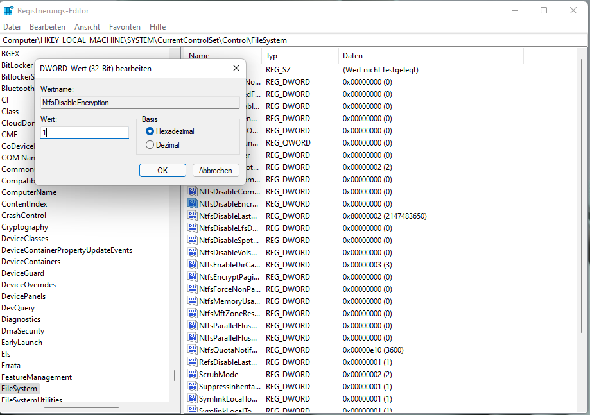Confirm the DWORD edit with OK
Image resolution: width=590 pixels, height=415 pixels.
[162, 170]
